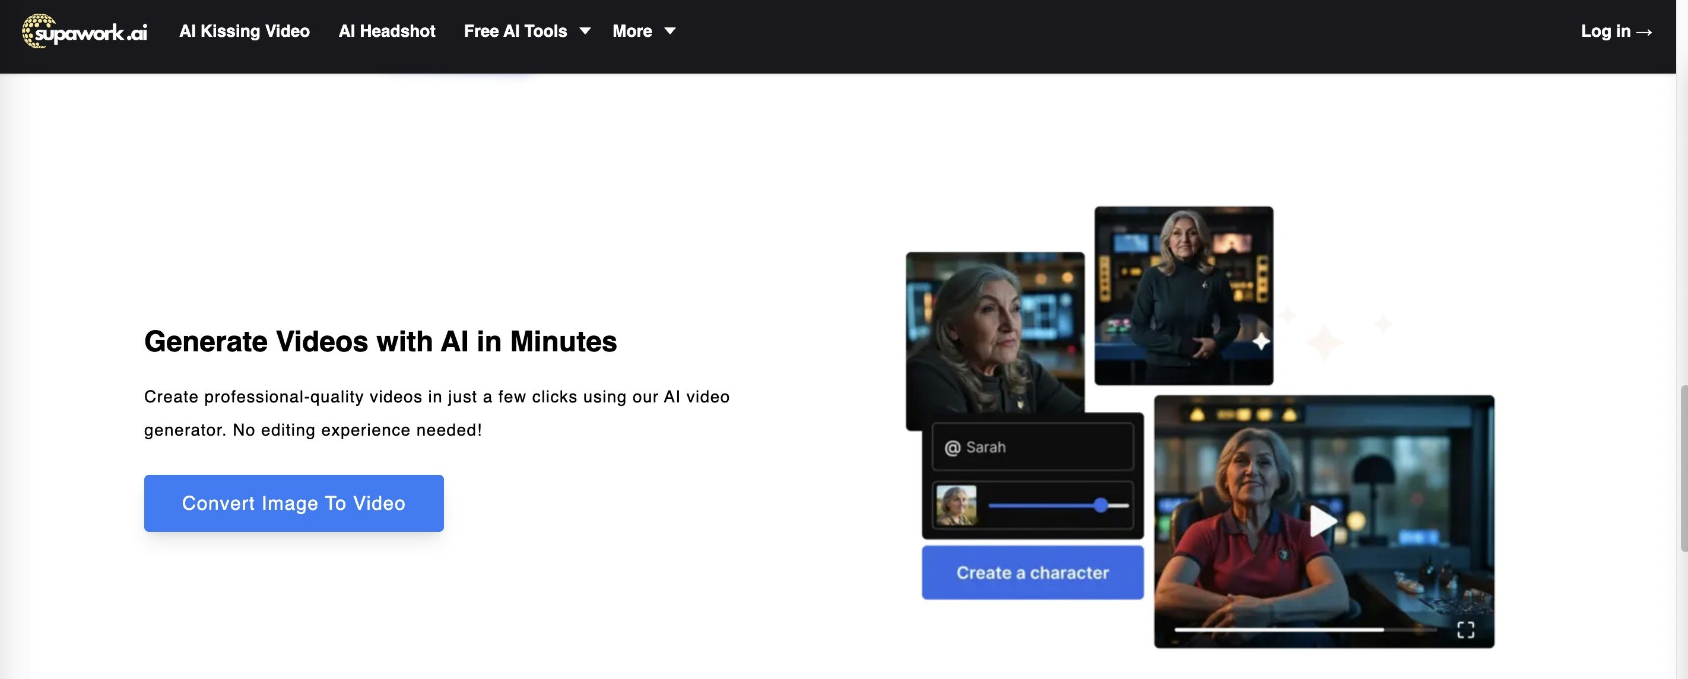Click the blue character slider handle
Image resolution: width=1688 pixels, height=679 pixels.
click(1100, 505)
